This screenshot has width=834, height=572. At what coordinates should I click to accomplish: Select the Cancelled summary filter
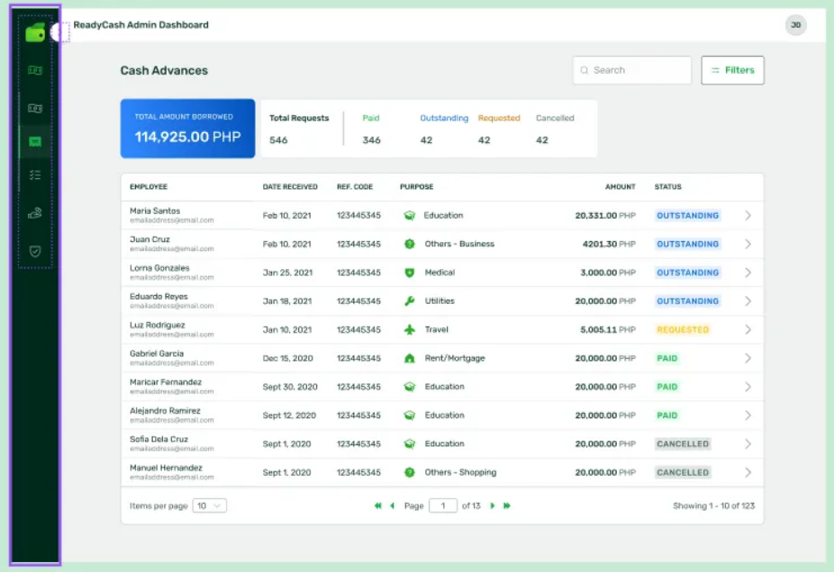click(555, 129)
